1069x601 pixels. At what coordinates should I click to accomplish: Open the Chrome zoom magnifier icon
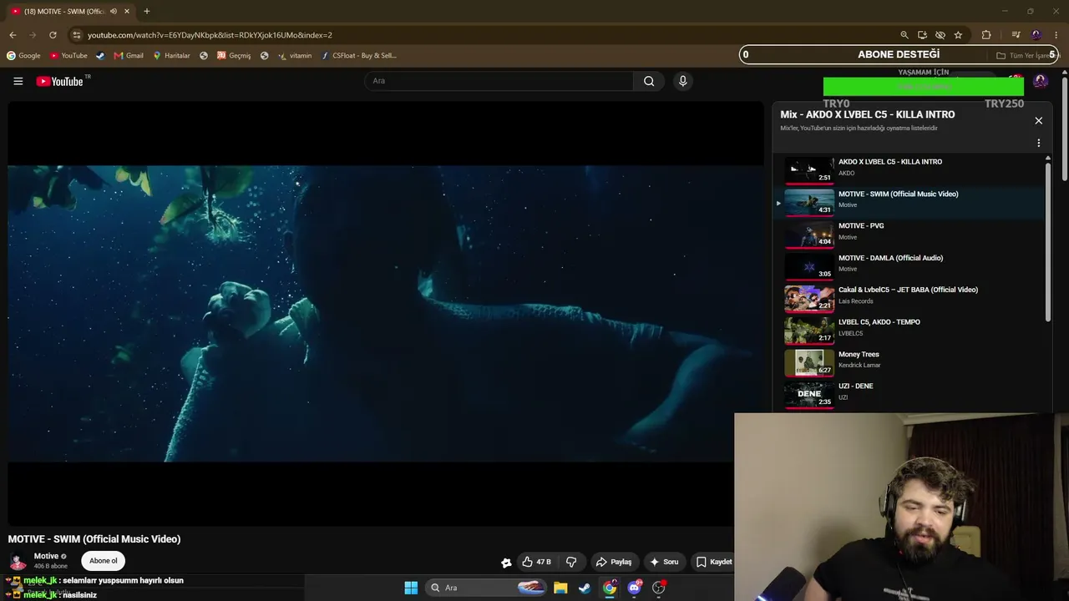tap(904, 35)
